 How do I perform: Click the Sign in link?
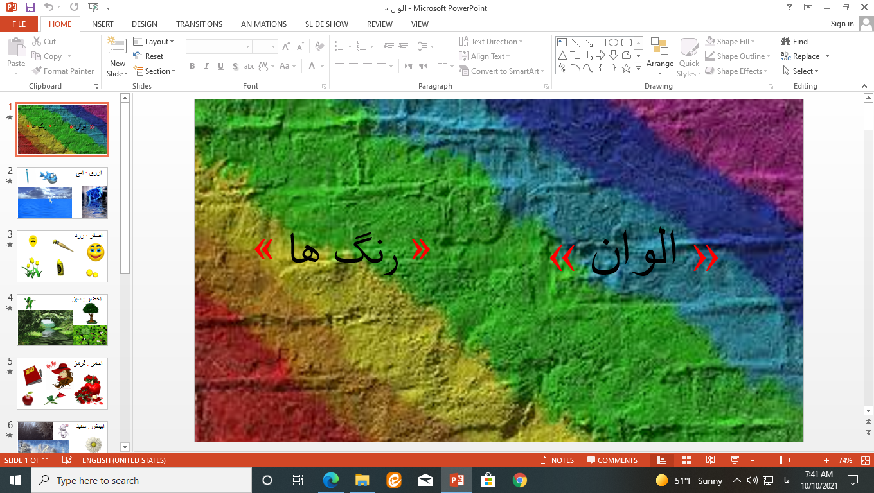point(842,24)
